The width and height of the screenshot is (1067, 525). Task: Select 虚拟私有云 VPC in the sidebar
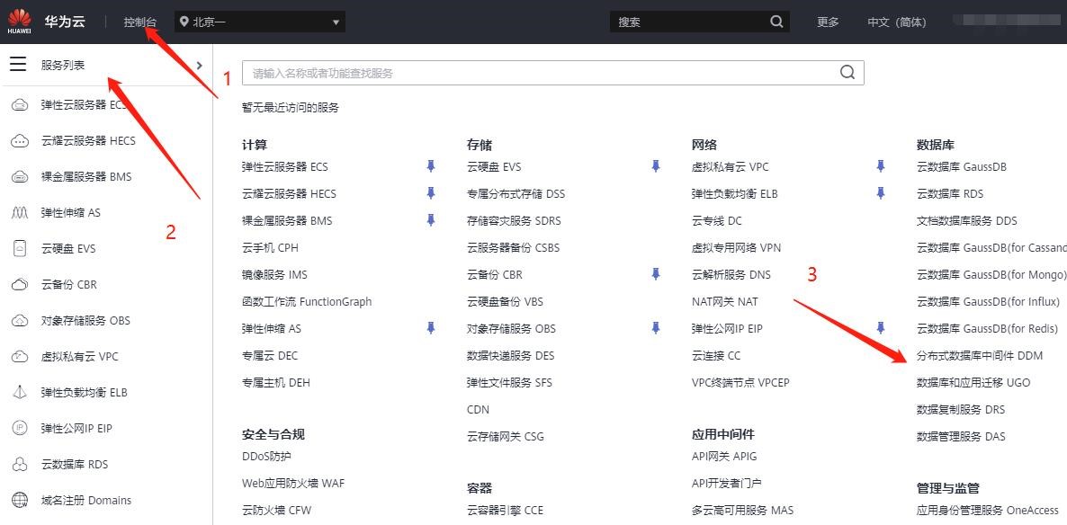pos(79,356)
